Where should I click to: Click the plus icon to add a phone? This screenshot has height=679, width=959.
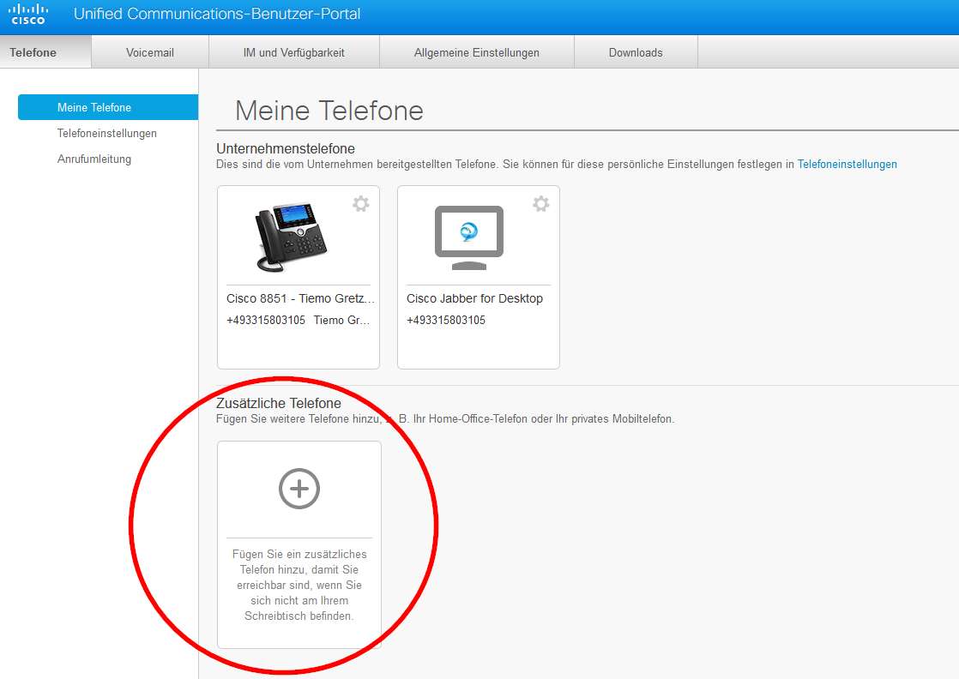coord(299,489)
